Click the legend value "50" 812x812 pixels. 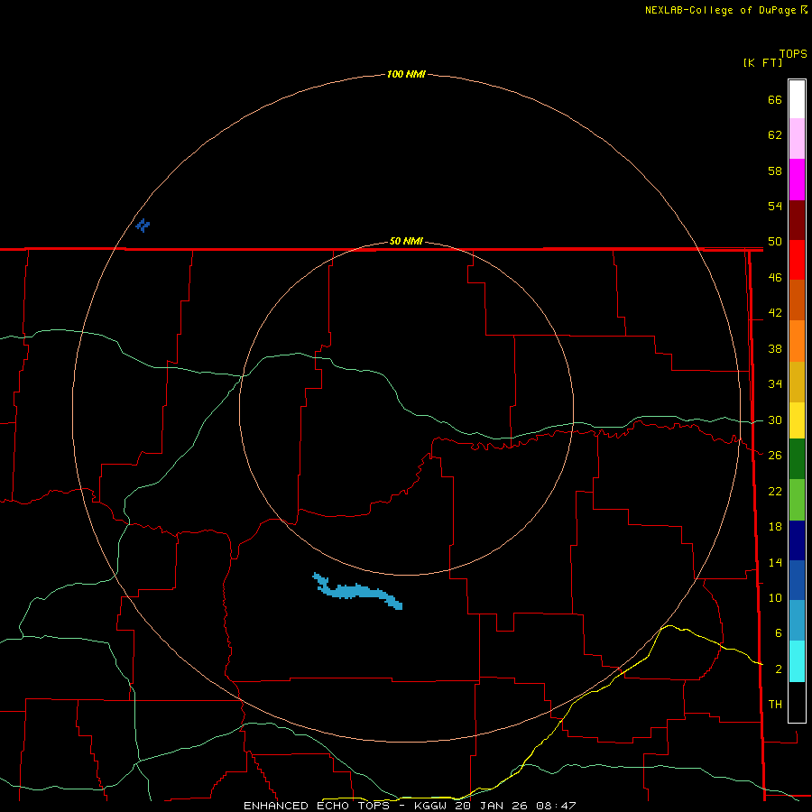click(775, 242)
